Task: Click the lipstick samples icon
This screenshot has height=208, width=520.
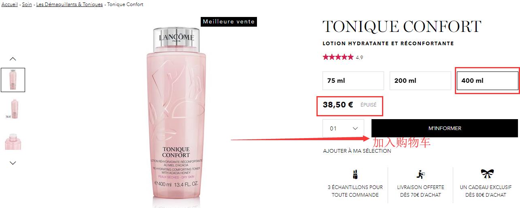Action: pyautogui.click(x=355, y=174)
